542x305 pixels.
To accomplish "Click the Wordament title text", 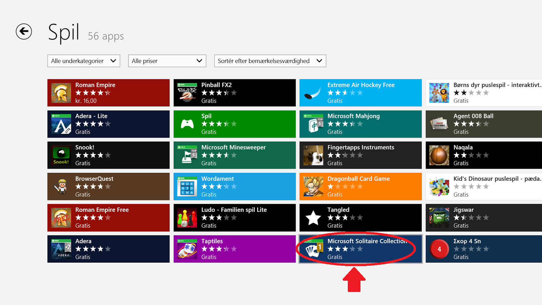I will tap(217, 179).
